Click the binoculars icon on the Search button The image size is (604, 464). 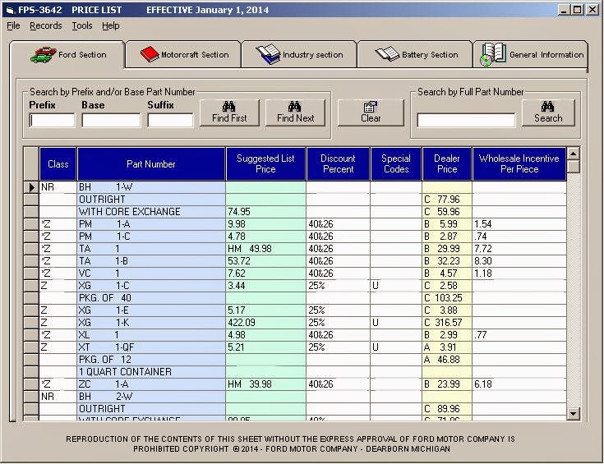pyautogui.click(x=548, y=106)
